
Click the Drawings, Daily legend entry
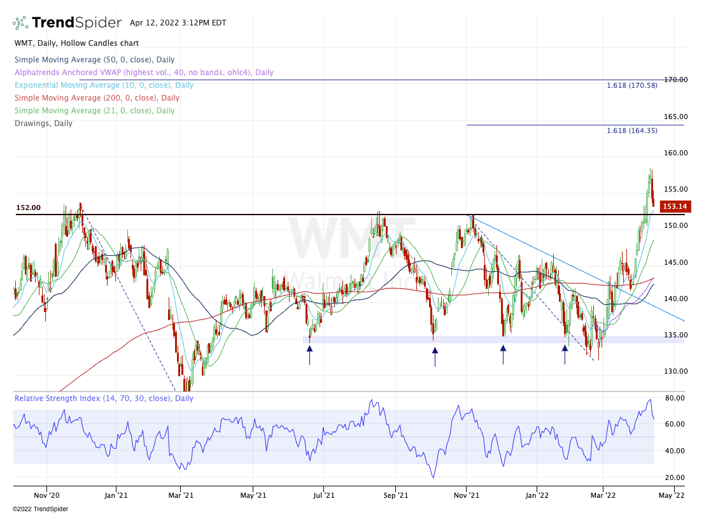coord(43,123)
